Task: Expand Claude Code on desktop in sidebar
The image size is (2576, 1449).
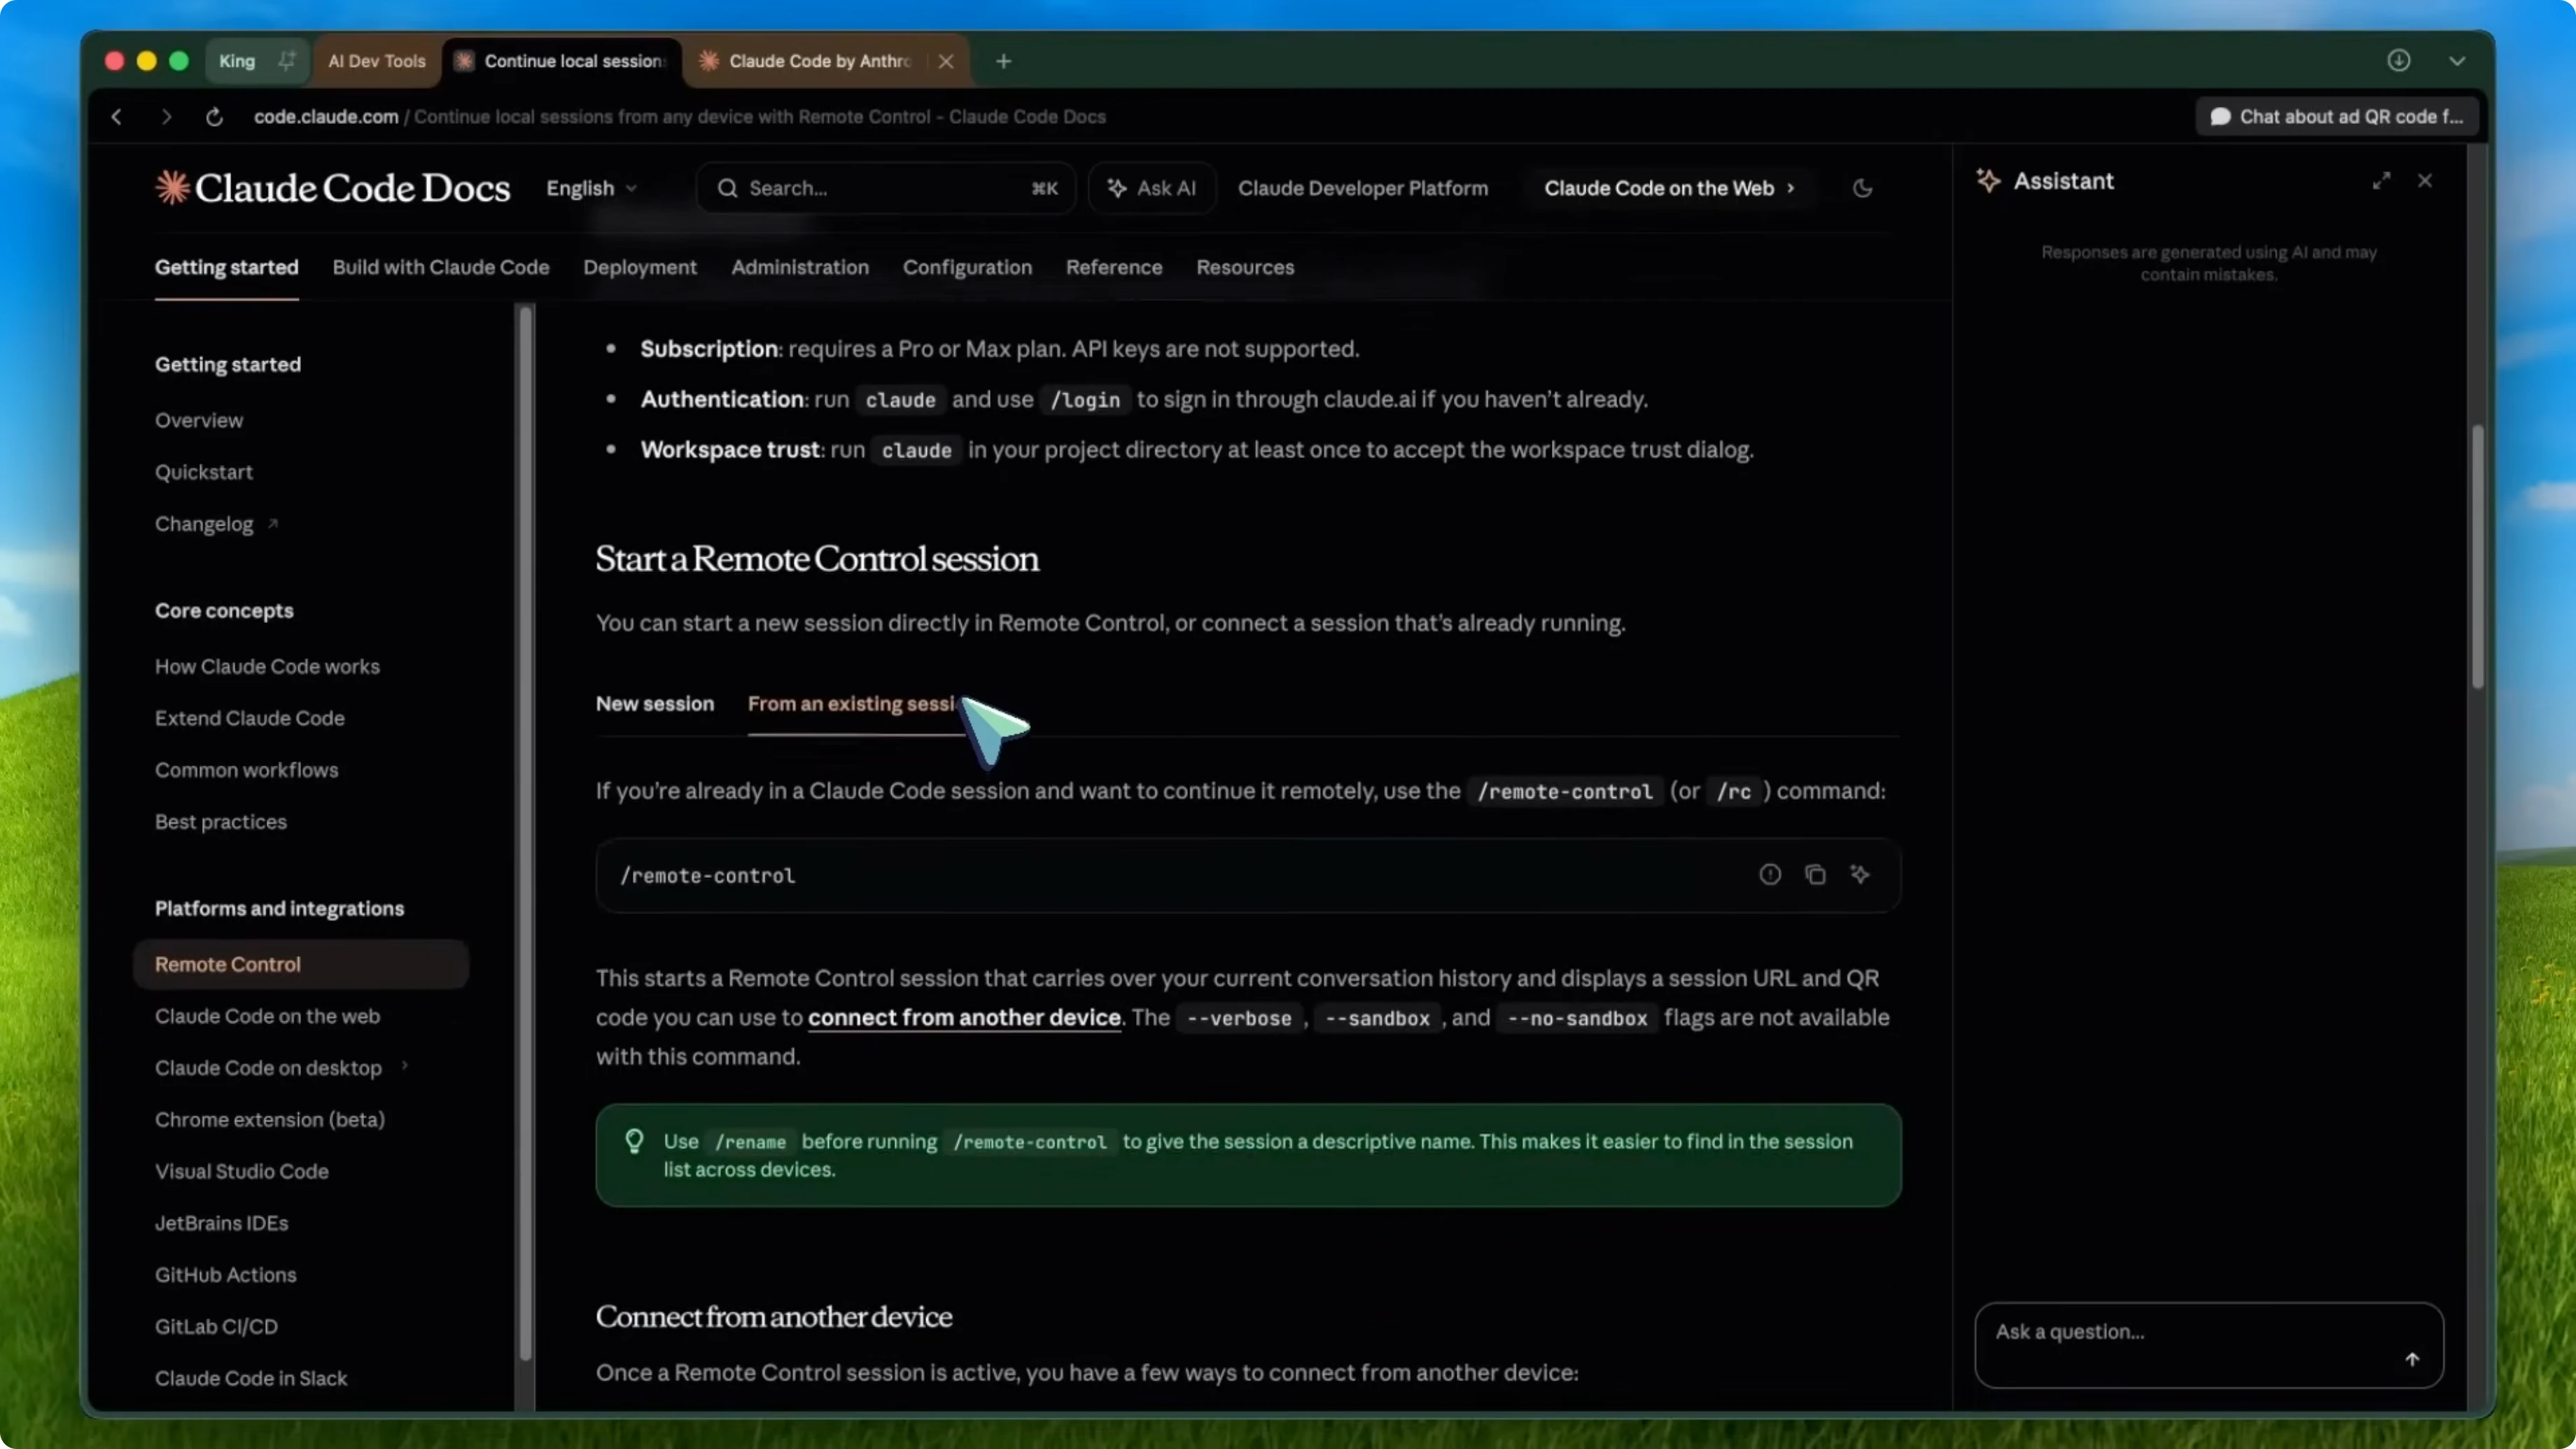Action: point(404,1067)
